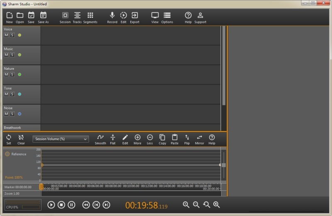This screenshot has height=216, width=332.
Task: Open the Session toolbar item
Action: (65, 16)
